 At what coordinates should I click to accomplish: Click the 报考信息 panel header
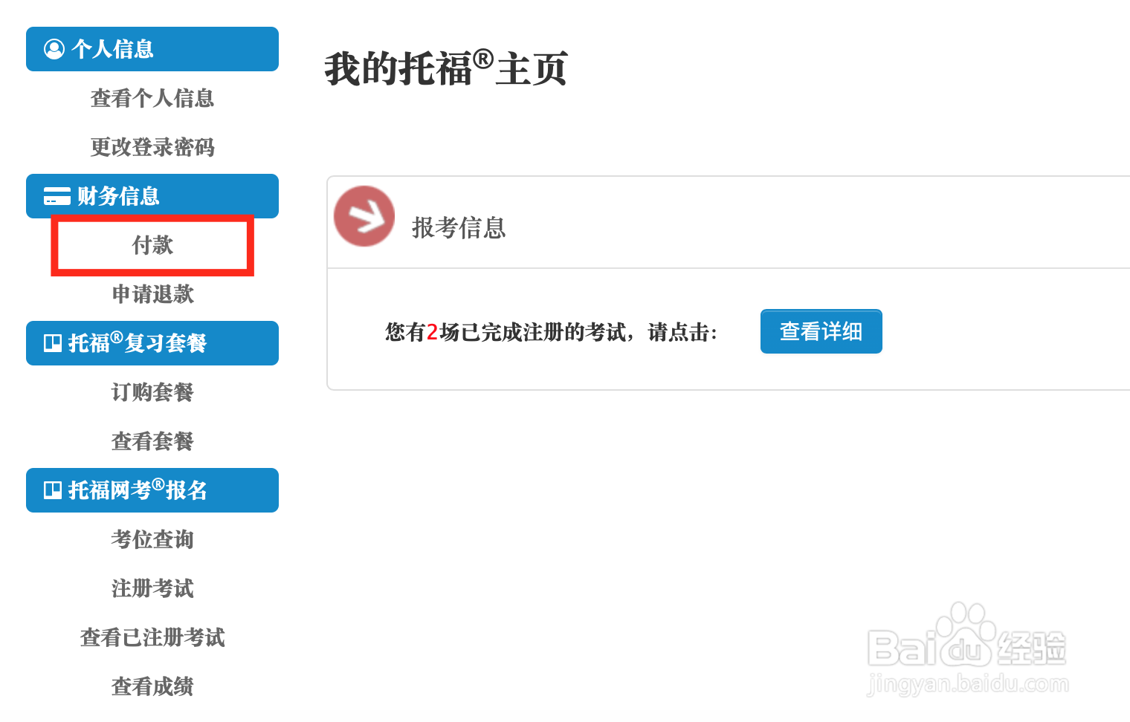tap(459, 229)
